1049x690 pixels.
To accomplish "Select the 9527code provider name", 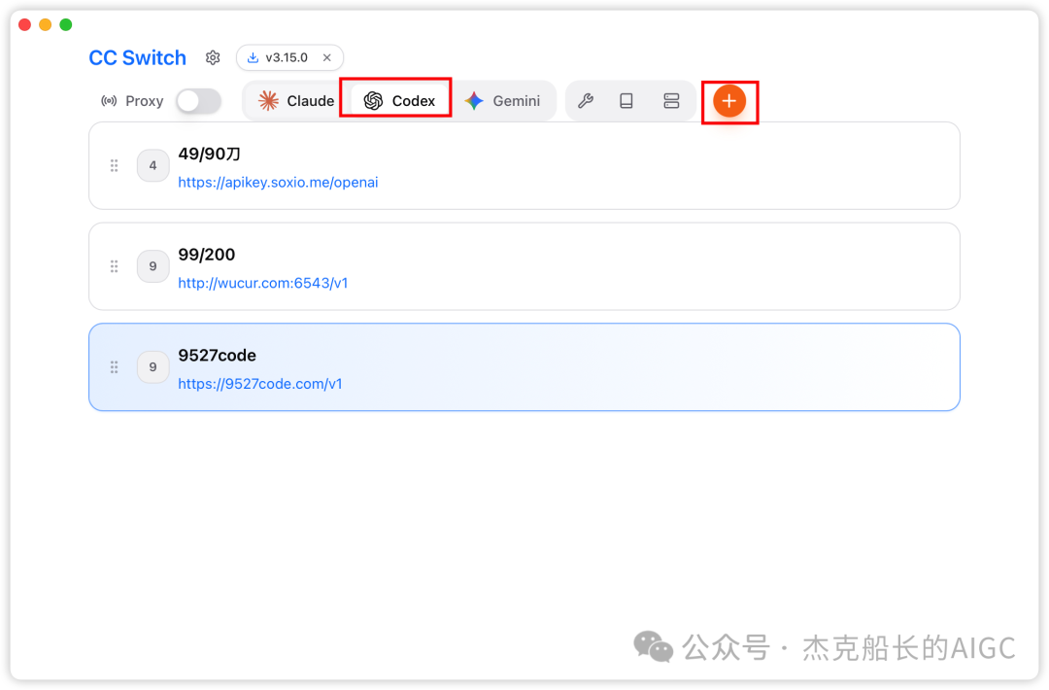I will (217, 356).
